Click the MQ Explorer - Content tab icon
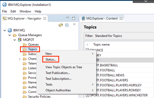Image resolution: width=154 pixels, height=98 pixels. coord(83,18)
